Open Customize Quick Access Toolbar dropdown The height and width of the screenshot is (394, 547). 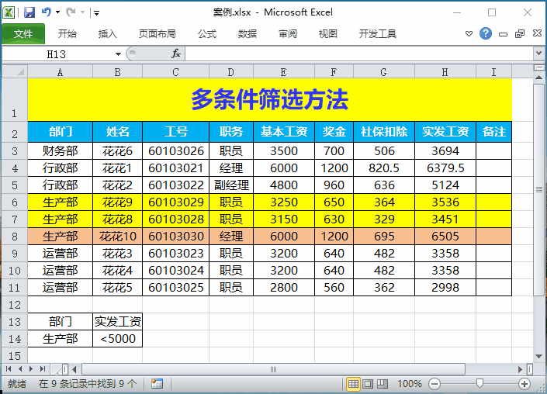coord(96,13)
